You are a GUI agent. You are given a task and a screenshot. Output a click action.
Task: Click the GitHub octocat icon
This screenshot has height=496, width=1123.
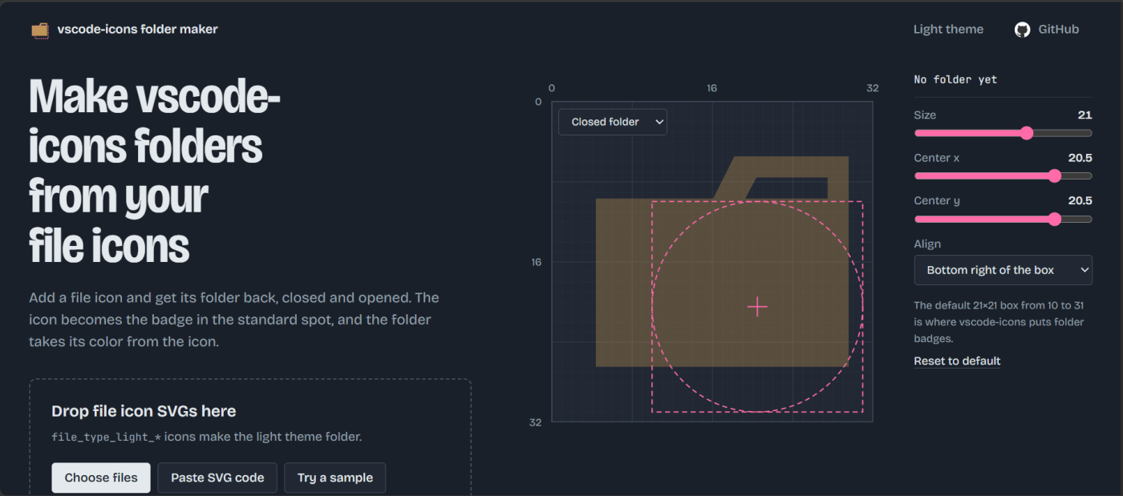point(1022,30)
